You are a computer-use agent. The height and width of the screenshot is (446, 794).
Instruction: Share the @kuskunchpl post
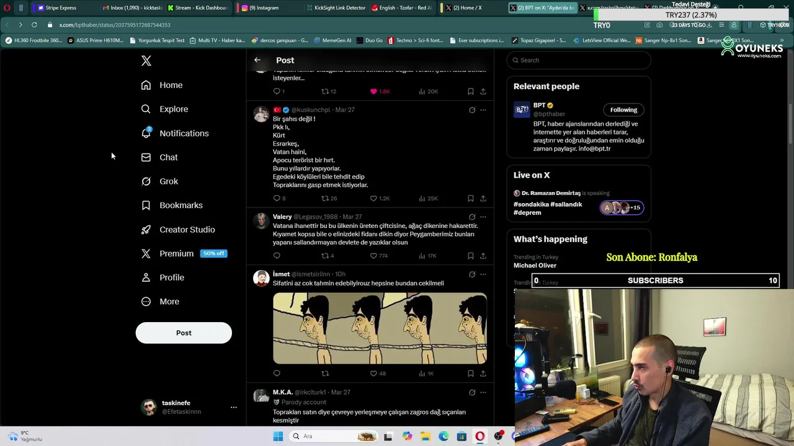point(483,198)
